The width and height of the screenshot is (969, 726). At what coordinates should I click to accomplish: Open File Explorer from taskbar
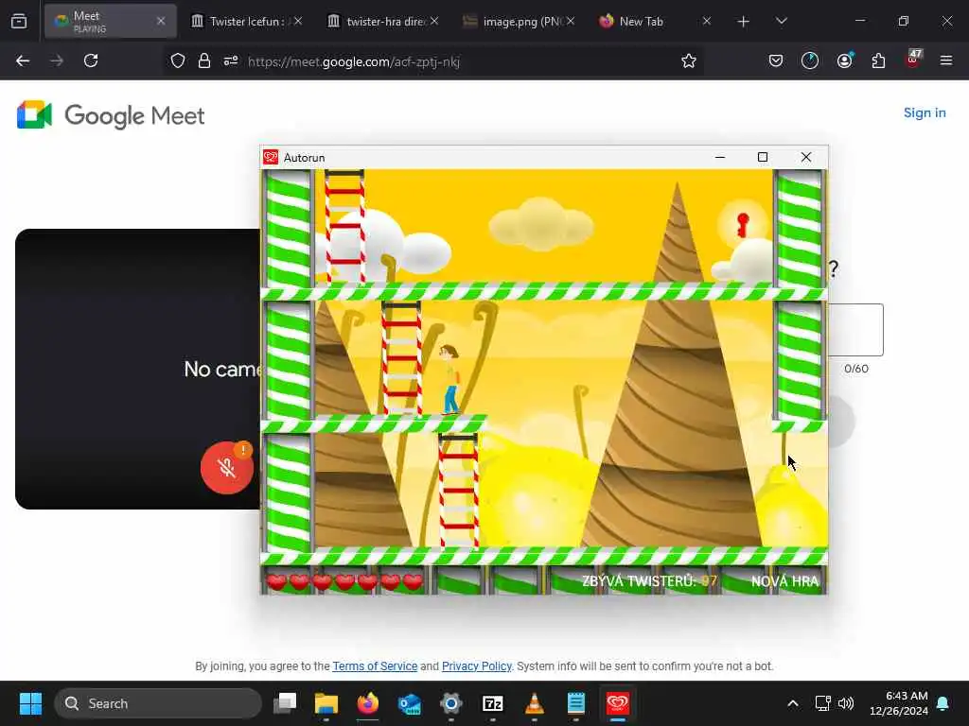(326, 703)
